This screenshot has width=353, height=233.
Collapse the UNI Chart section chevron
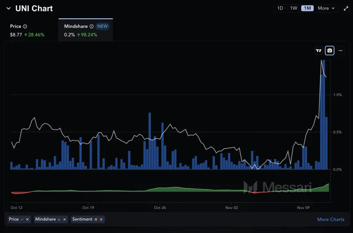9,9
